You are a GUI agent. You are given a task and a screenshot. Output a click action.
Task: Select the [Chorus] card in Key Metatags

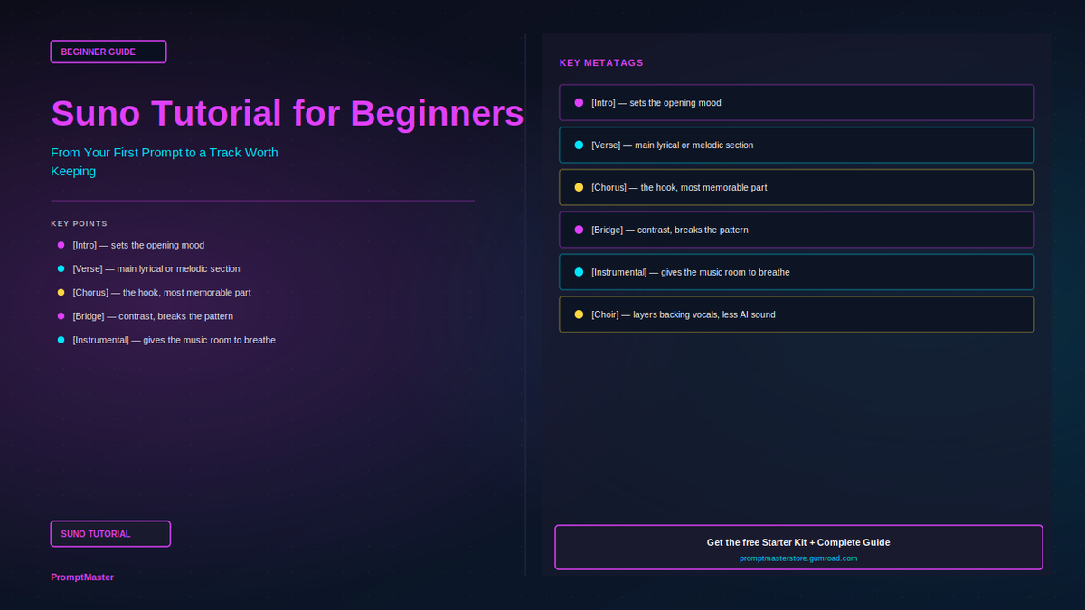click(797, 187)
